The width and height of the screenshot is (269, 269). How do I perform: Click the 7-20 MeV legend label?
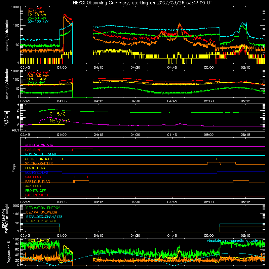point(36,82)
